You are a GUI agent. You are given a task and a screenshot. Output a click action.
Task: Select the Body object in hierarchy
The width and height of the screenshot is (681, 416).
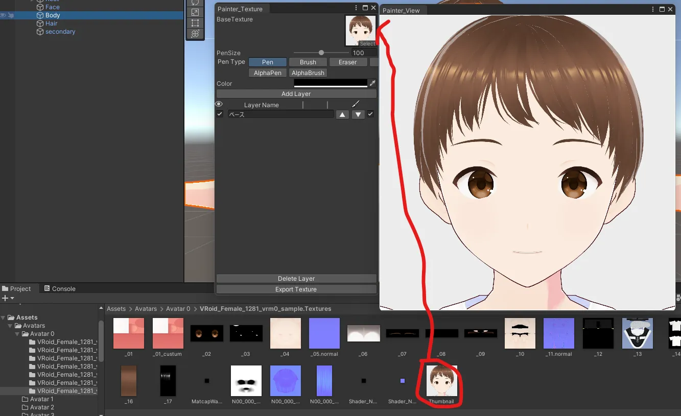tap(53, 15)
